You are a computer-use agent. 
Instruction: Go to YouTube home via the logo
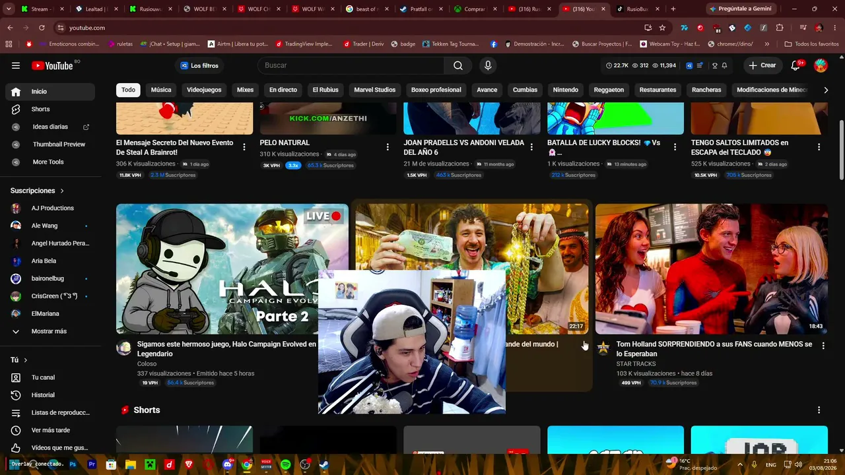tap(52, 65)
